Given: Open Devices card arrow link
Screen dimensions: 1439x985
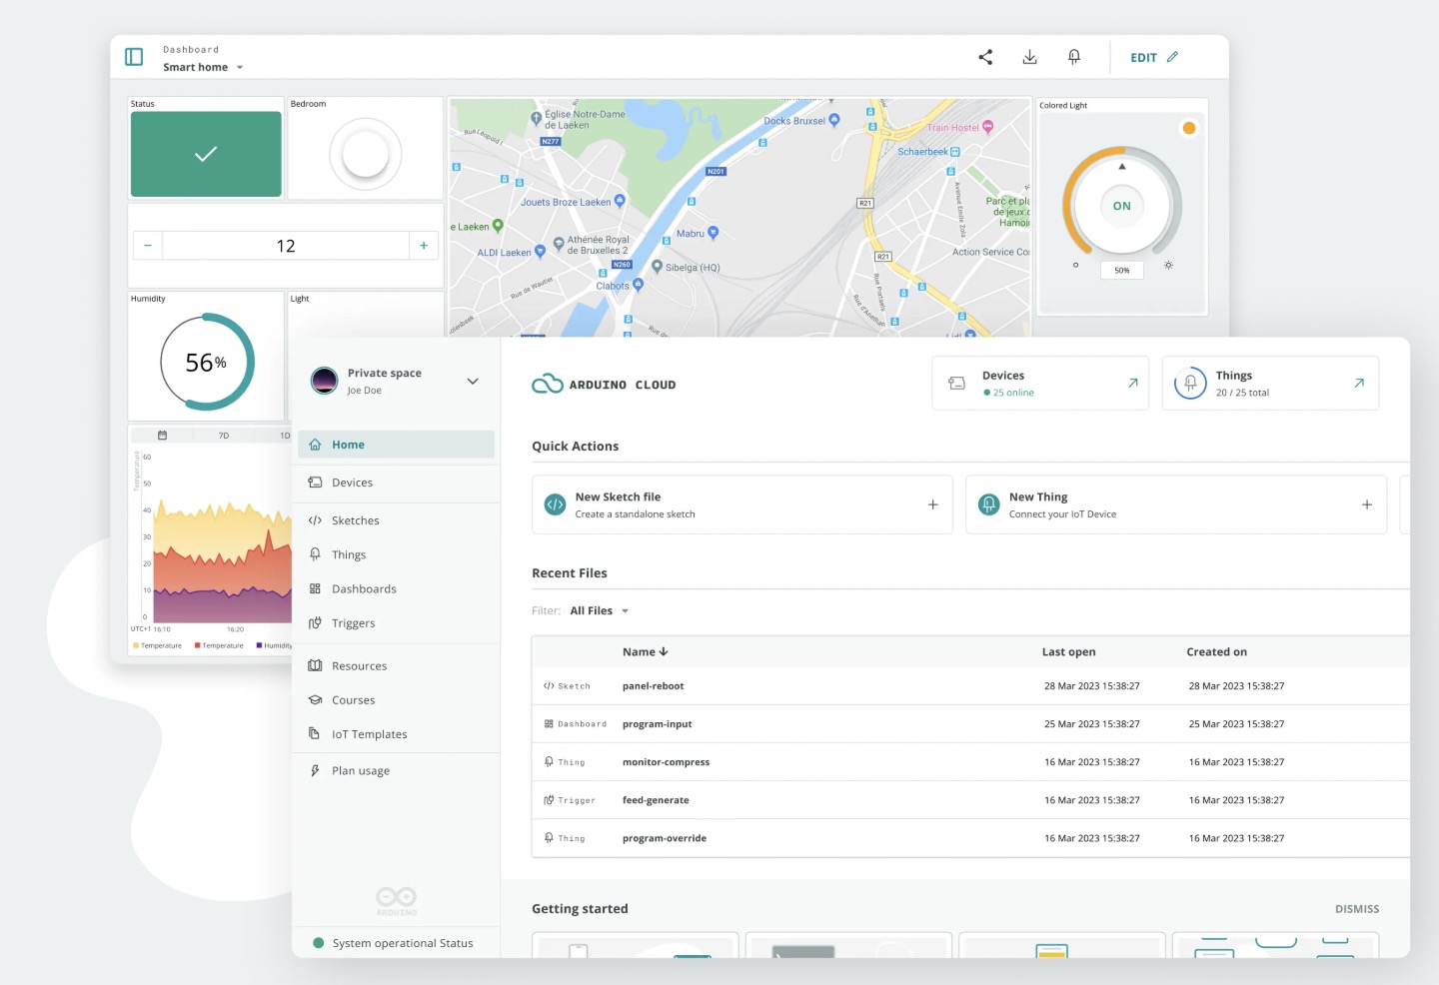Looking at the screenshot, I should [1132, 383].
